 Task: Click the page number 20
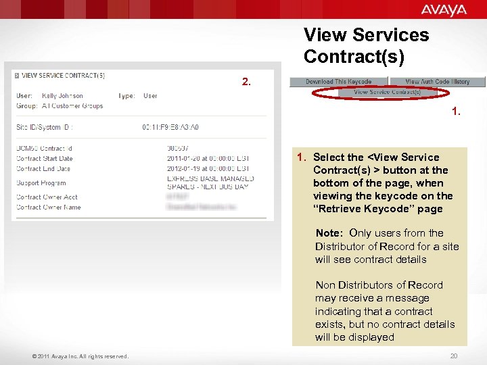[454, 356]
